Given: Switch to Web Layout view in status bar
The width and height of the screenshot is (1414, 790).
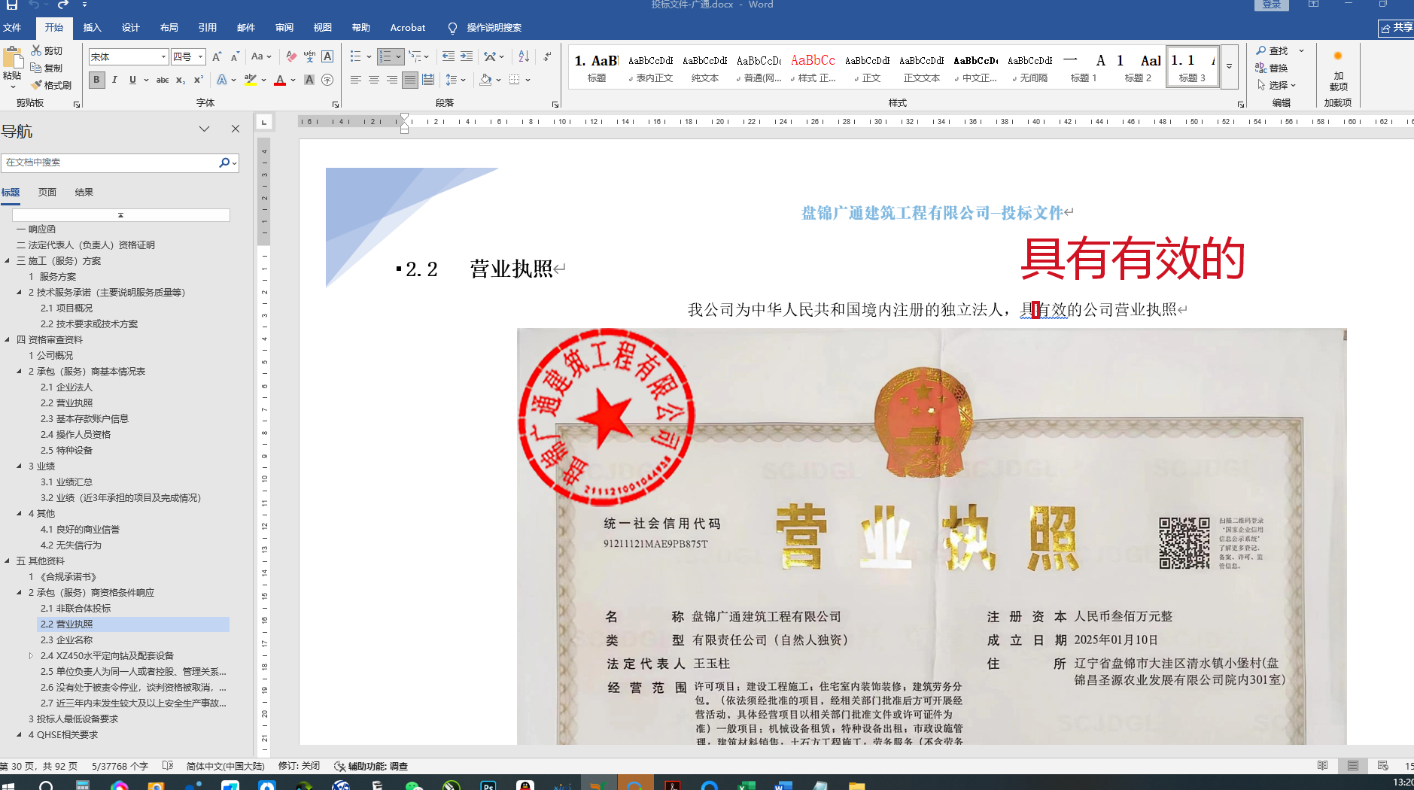Looking at the screenshot, I should [1383, 766].
